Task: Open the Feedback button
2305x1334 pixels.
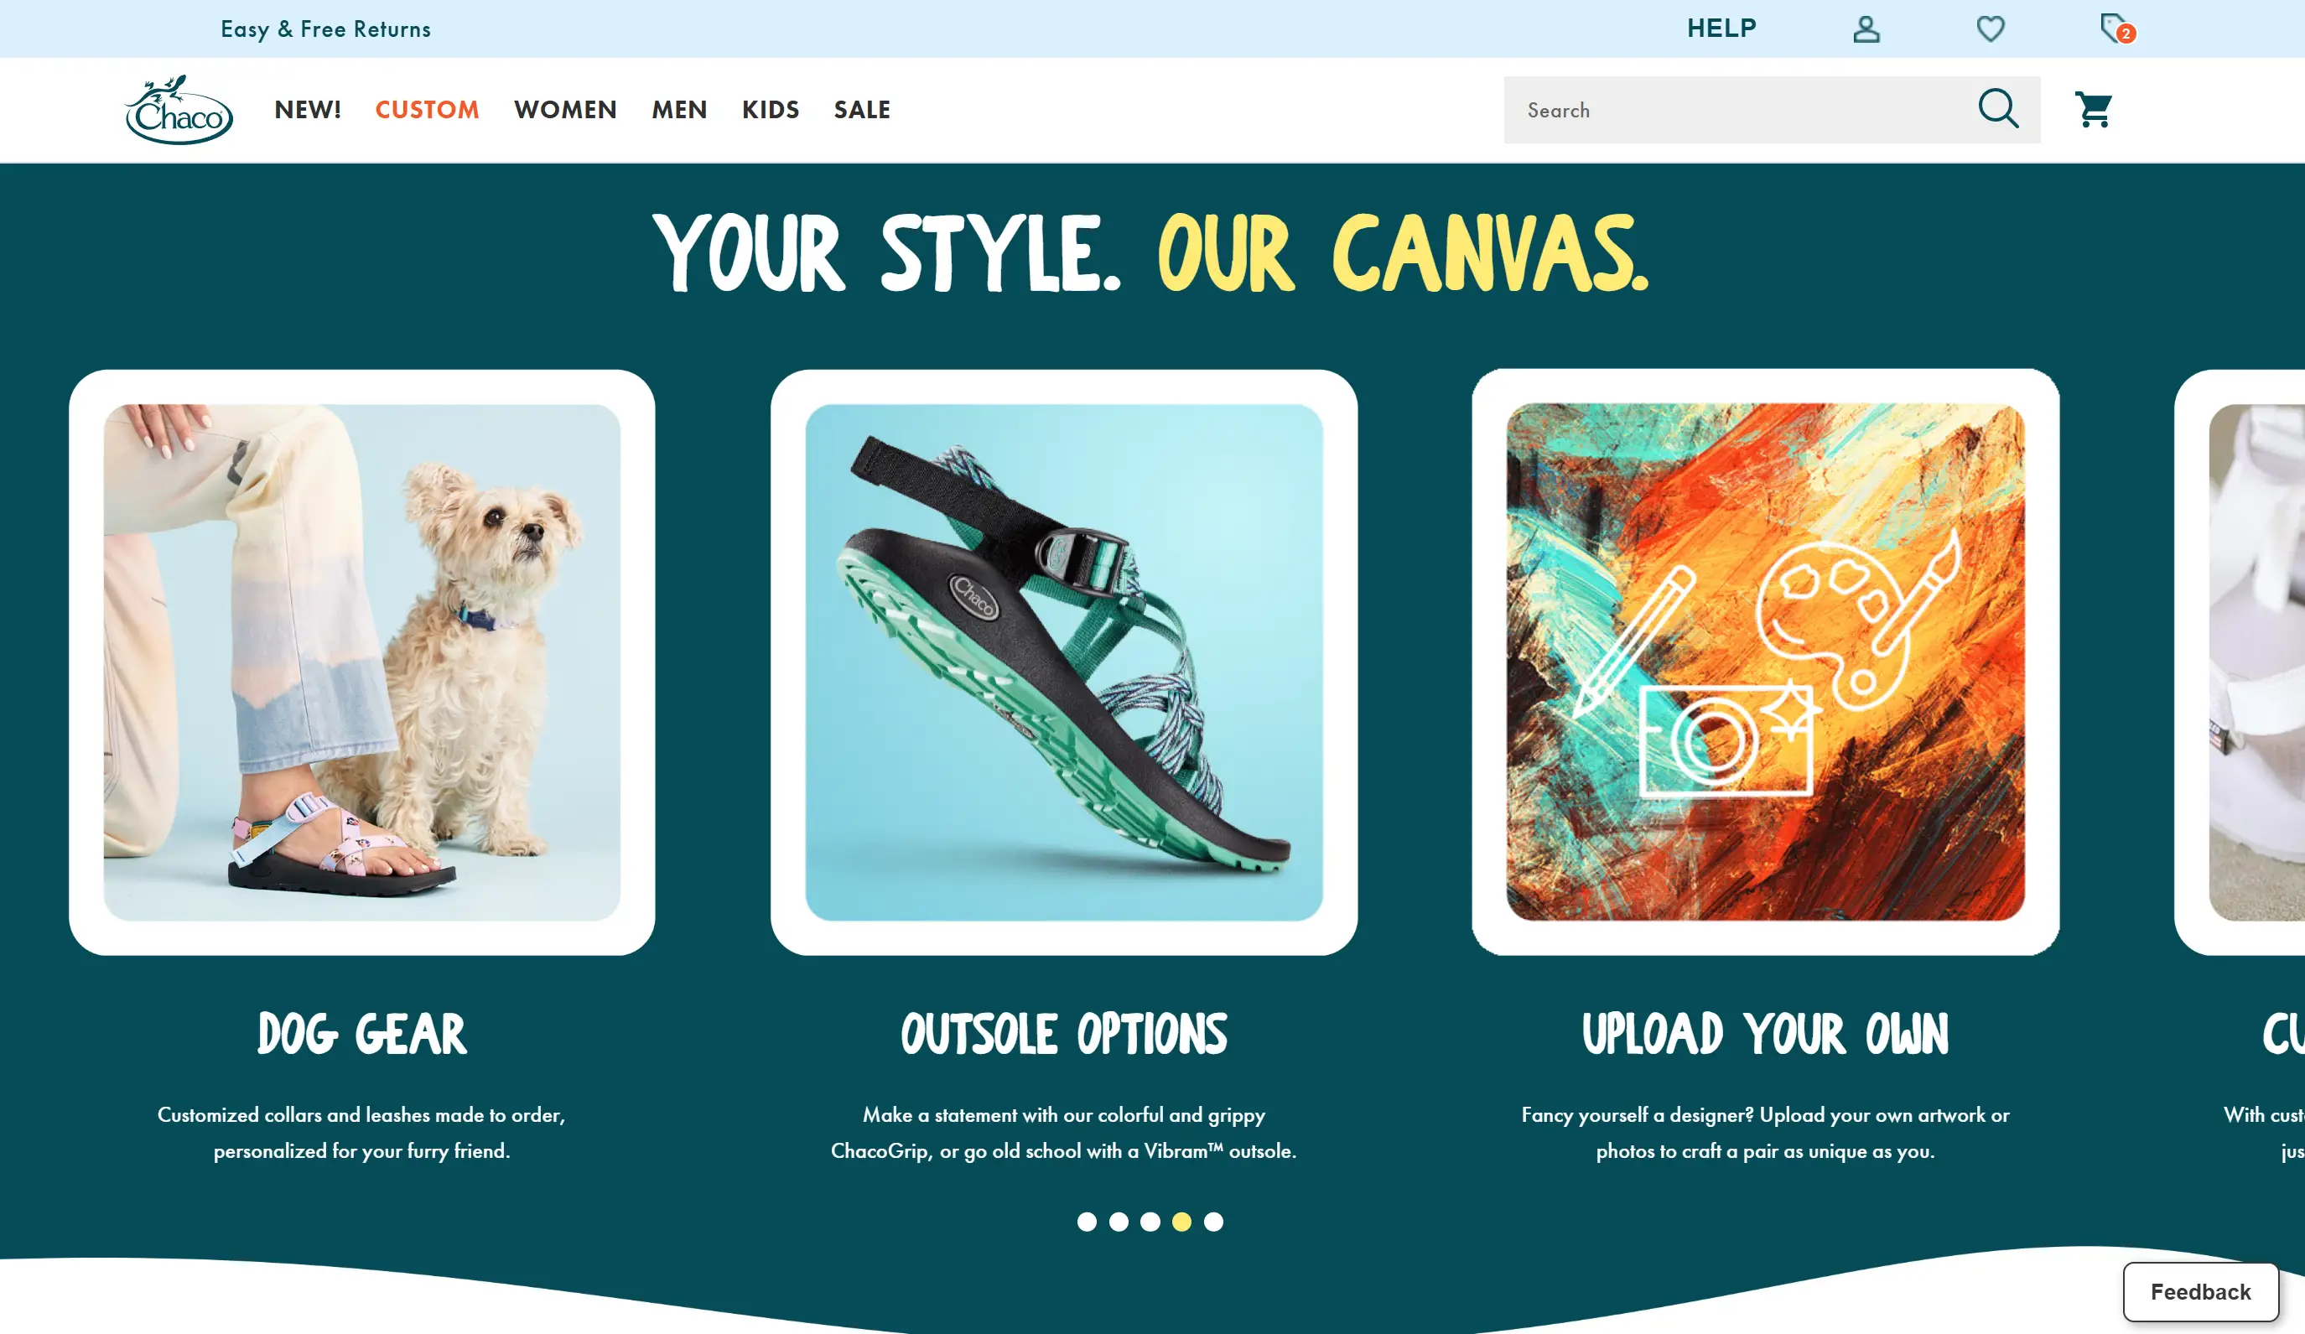Action: [2201, 1292]
